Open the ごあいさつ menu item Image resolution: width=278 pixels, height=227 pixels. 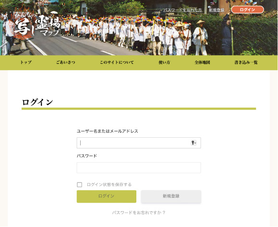click(66, 62)
